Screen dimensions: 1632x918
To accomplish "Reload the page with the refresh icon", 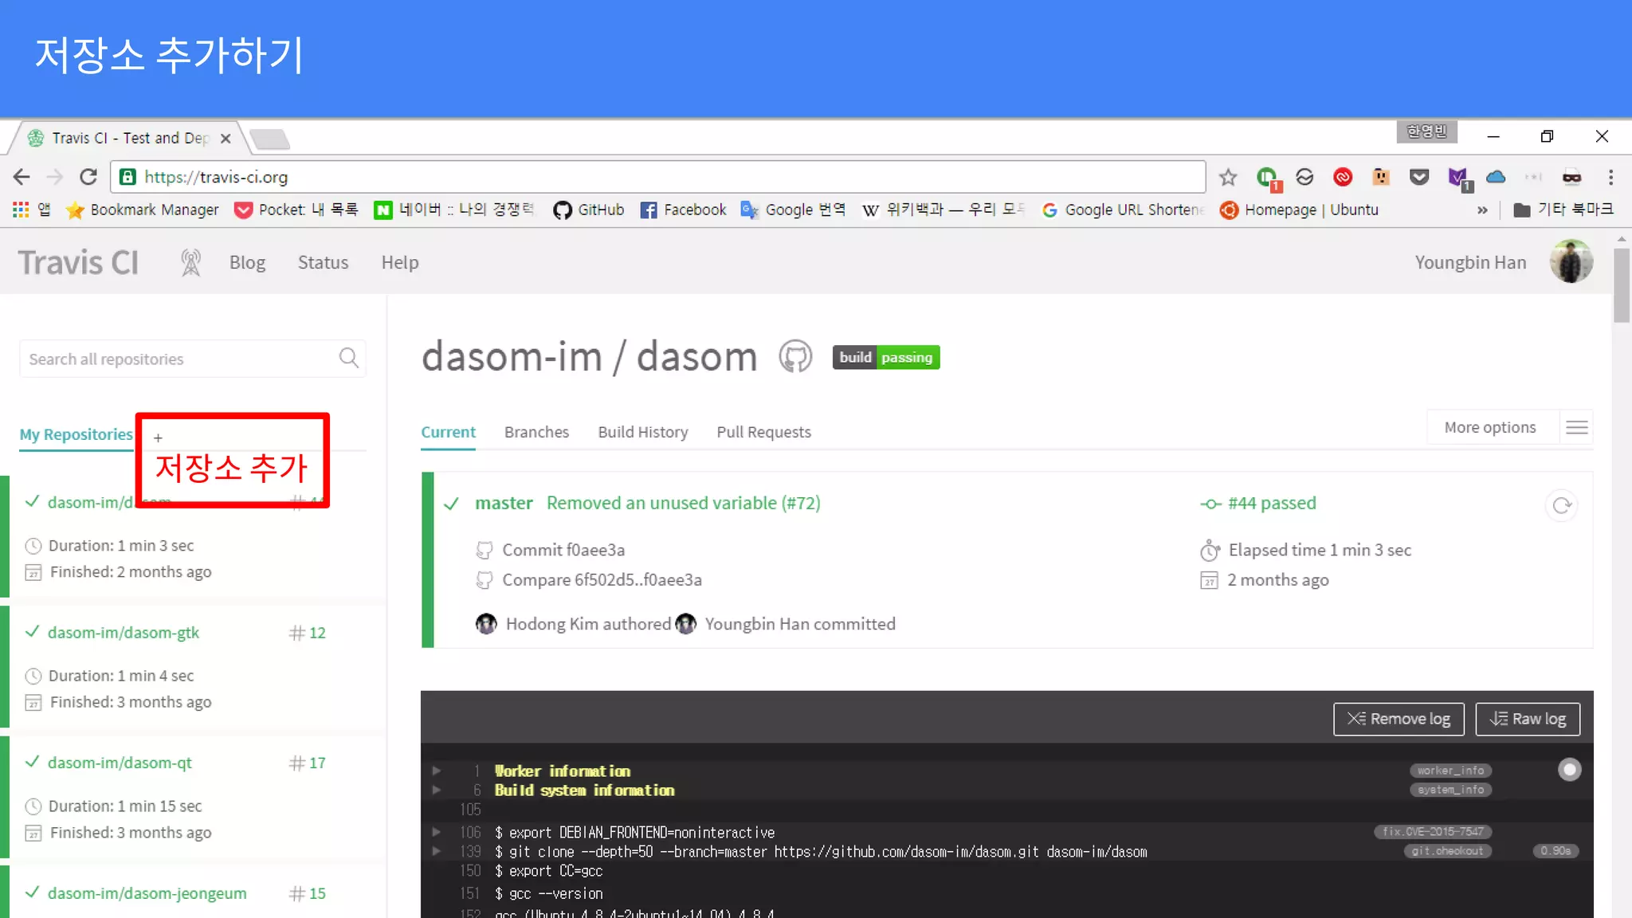I will (x=88, y=177).
